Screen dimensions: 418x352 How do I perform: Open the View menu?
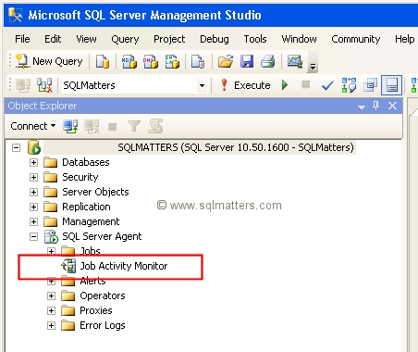(86, 39)
